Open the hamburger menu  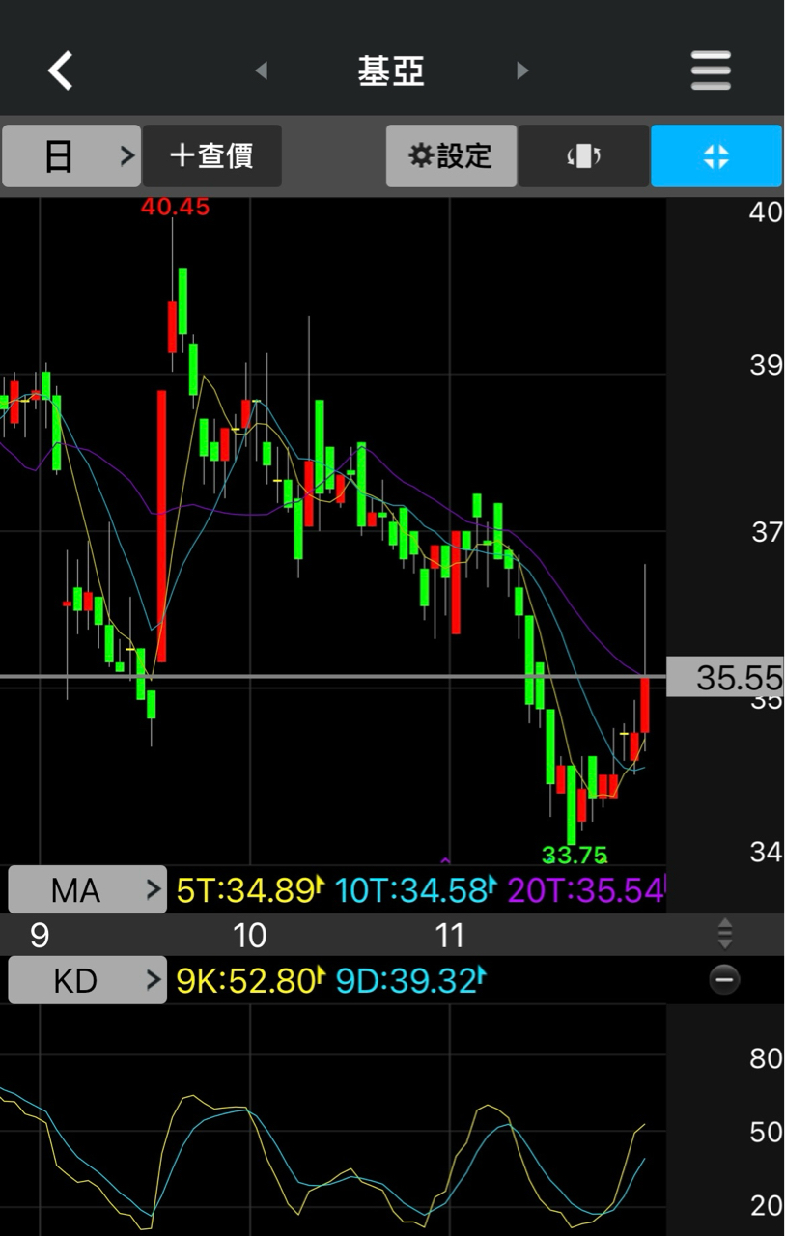pyautogui.click(x=711, y=70)
